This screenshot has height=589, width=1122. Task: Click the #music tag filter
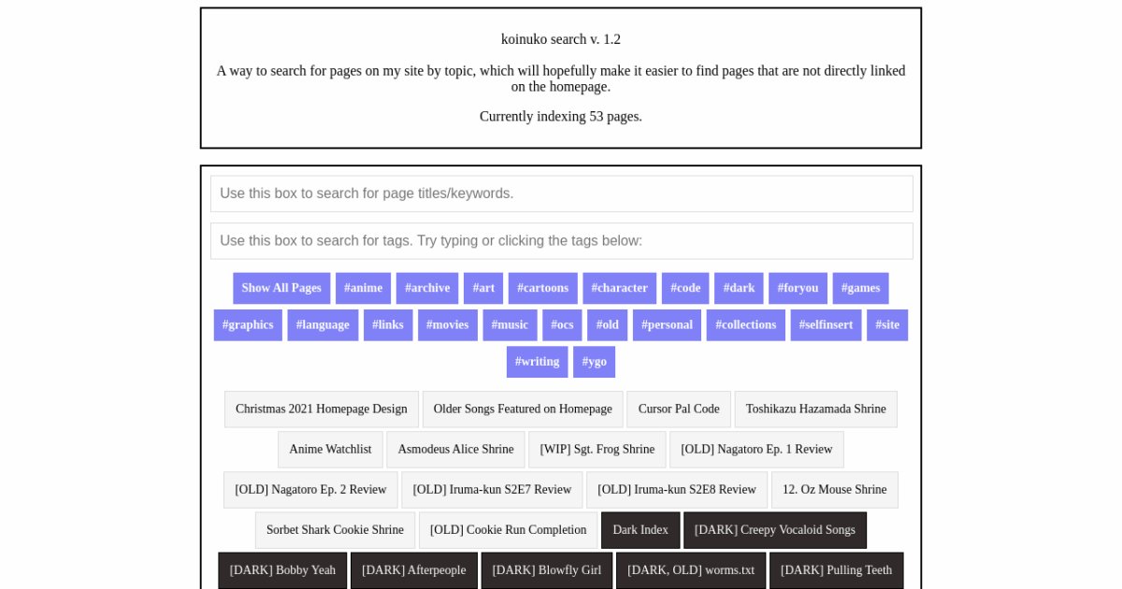coord(510,324)
